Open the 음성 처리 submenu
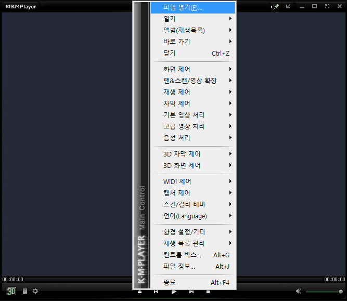The image size is (347, 301). coord(193,138)
